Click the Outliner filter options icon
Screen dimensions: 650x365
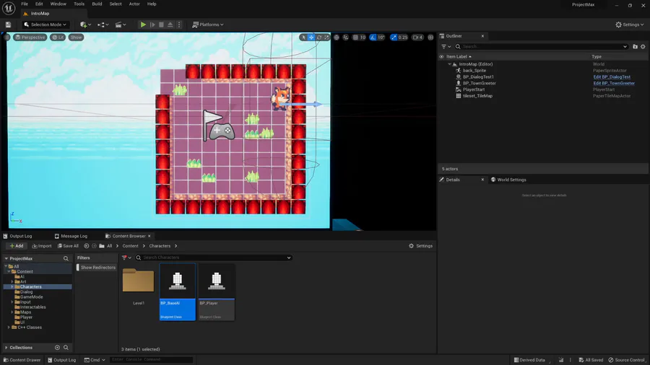446,47
